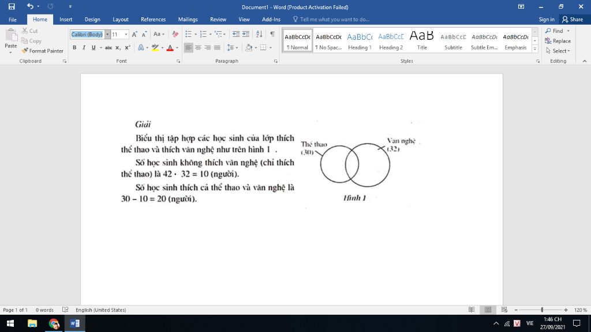591x332 pixels.
Task: Switch to Web Layout view
Action: [x=504, y=310]
